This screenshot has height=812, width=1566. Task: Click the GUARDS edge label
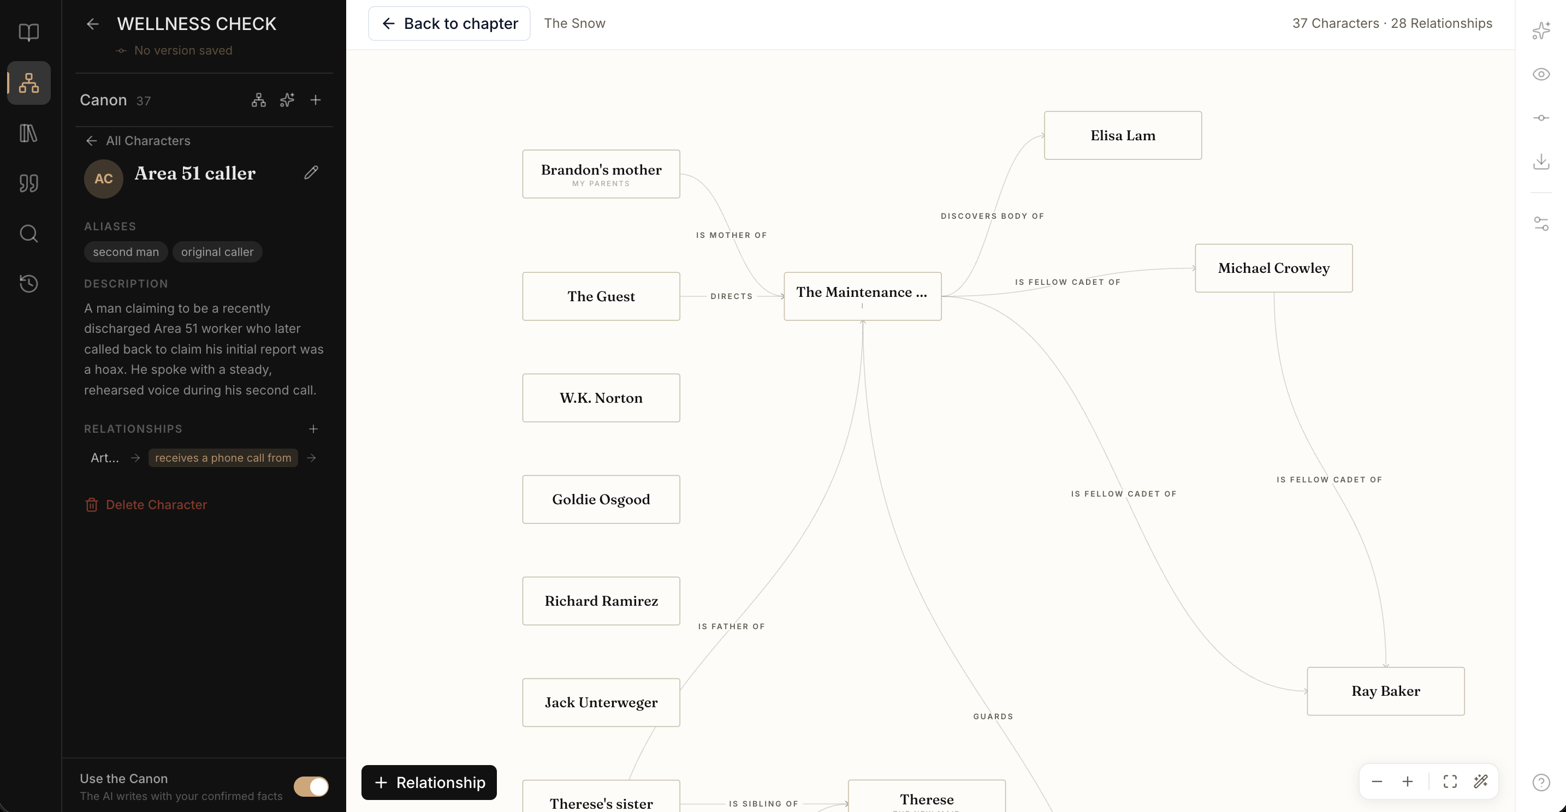click(x=993, y=717)
